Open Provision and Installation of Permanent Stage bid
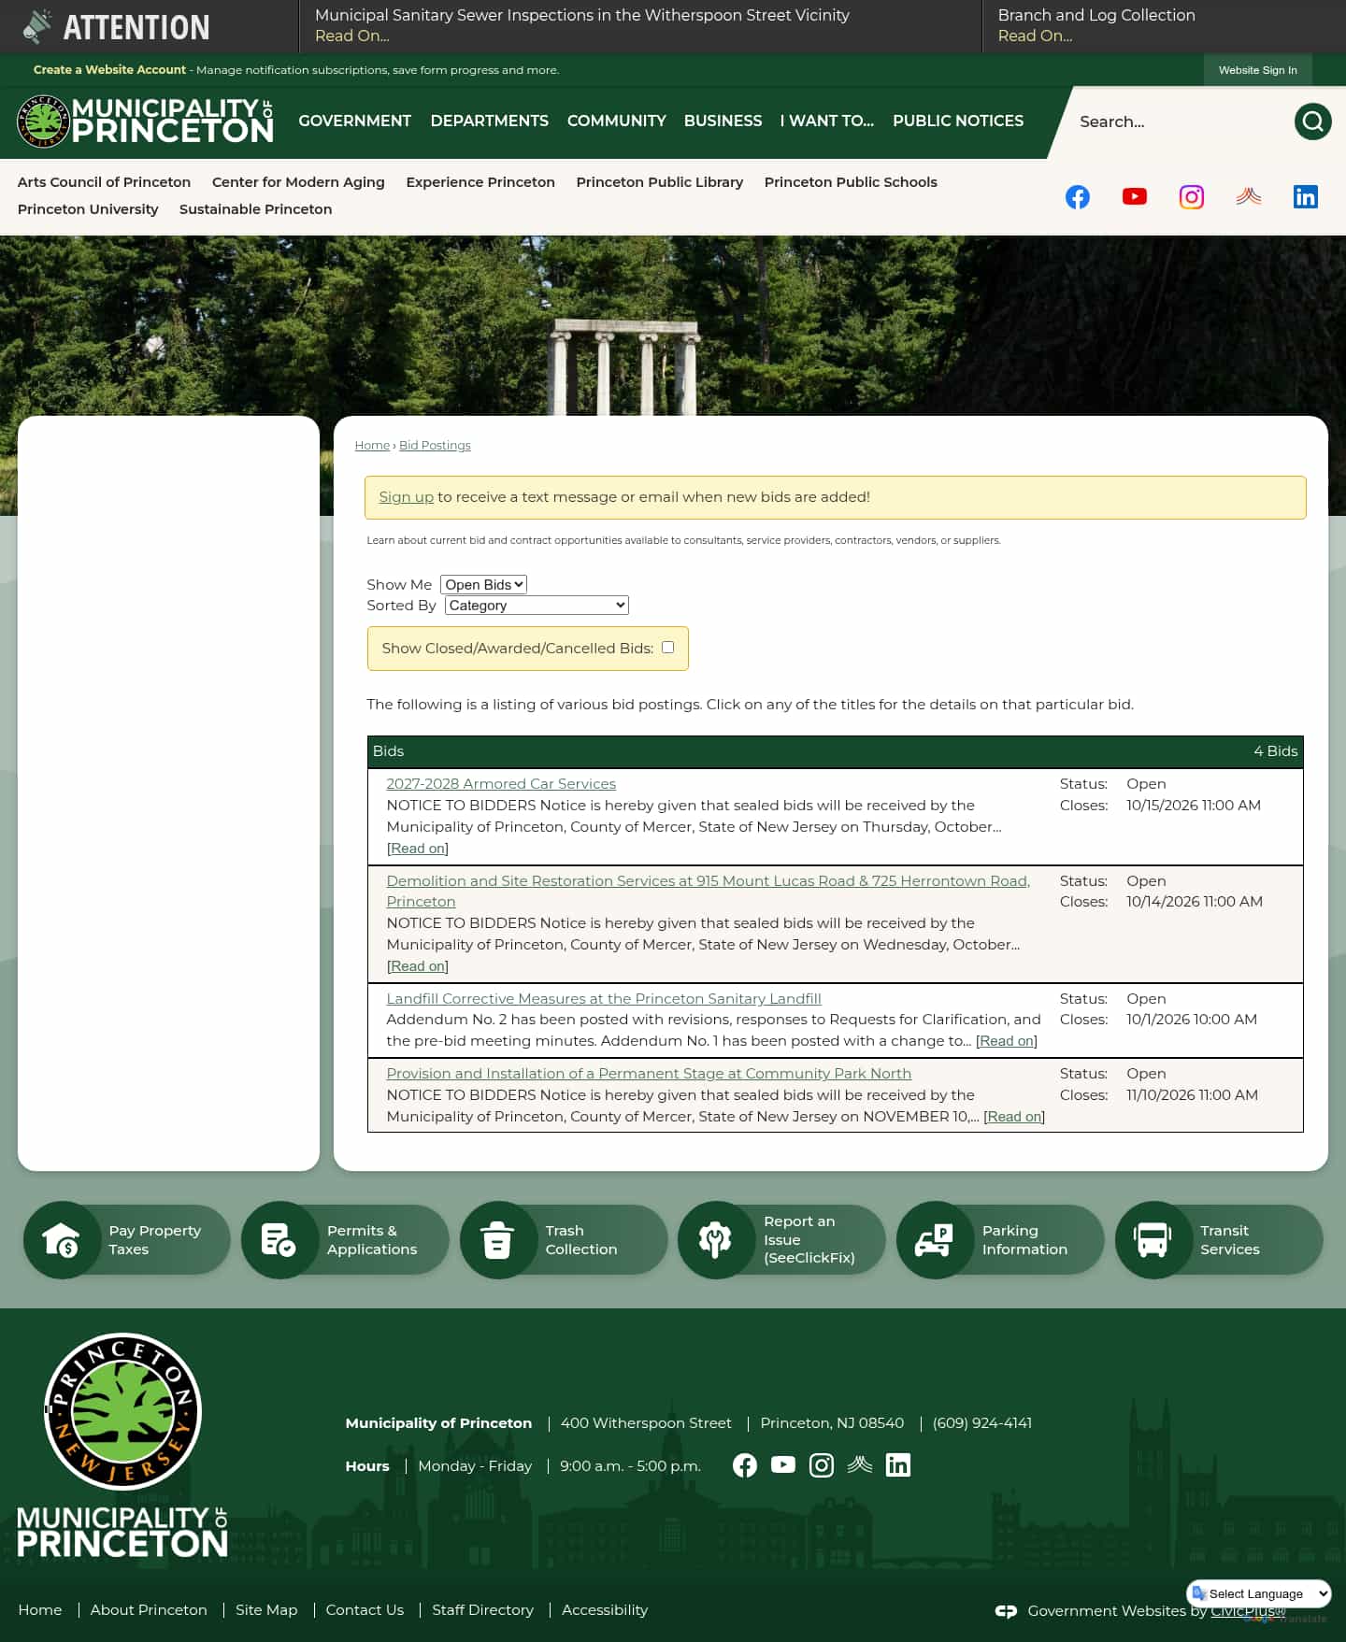Viewport: 1346px width, 1642px height. 649,1073
